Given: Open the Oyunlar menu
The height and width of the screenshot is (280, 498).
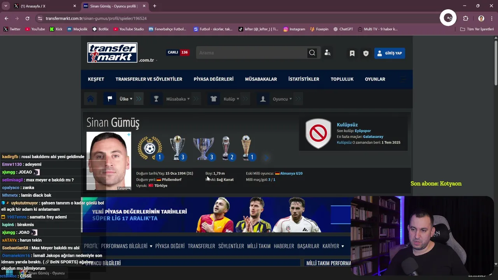Looking at the screenshot, I should click(x=375, y=79).
